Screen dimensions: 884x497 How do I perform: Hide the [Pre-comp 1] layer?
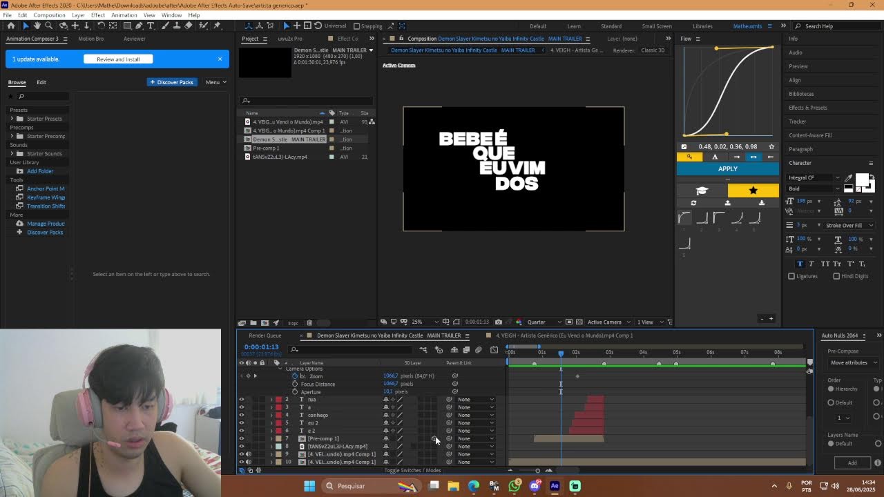coord(241,438)
